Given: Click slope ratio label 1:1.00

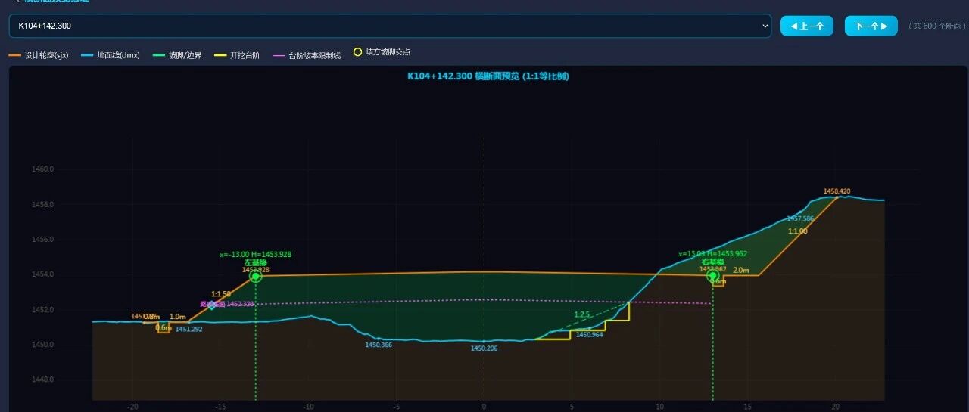Looking at the screenshot, I should (797, 231).
